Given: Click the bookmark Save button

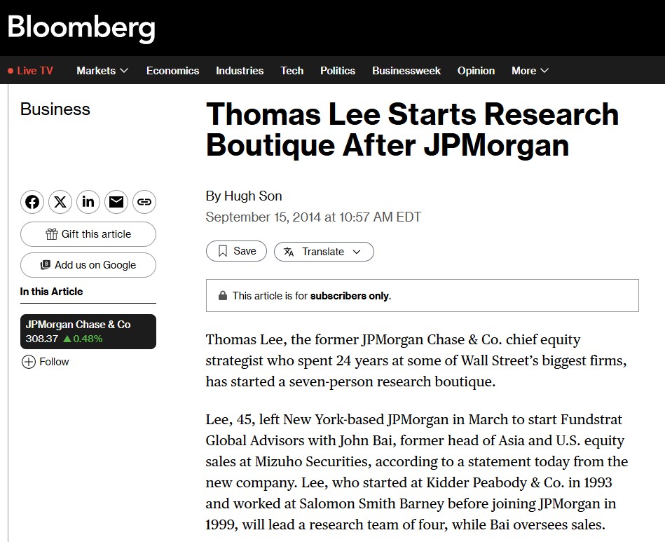Looking at the screenshot, I should tap(236, 251).
